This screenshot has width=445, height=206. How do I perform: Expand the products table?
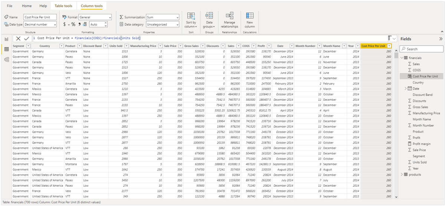(x=402, y=175)
